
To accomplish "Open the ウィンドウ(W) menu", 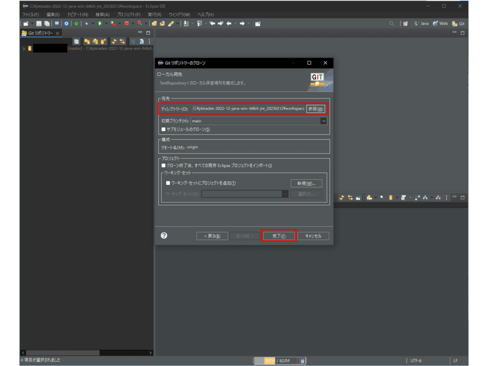I will pyautogui.click(x=179, y=15).
